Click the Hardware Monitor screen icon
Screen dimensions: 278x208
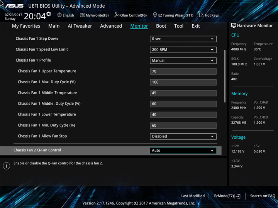point(234,26)
